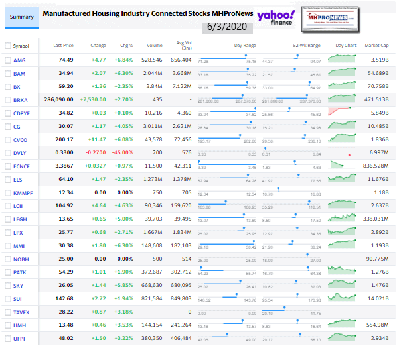Open the SUI symbol link
Viewport: 397px width, 348px height.
[x=17, y=299]
